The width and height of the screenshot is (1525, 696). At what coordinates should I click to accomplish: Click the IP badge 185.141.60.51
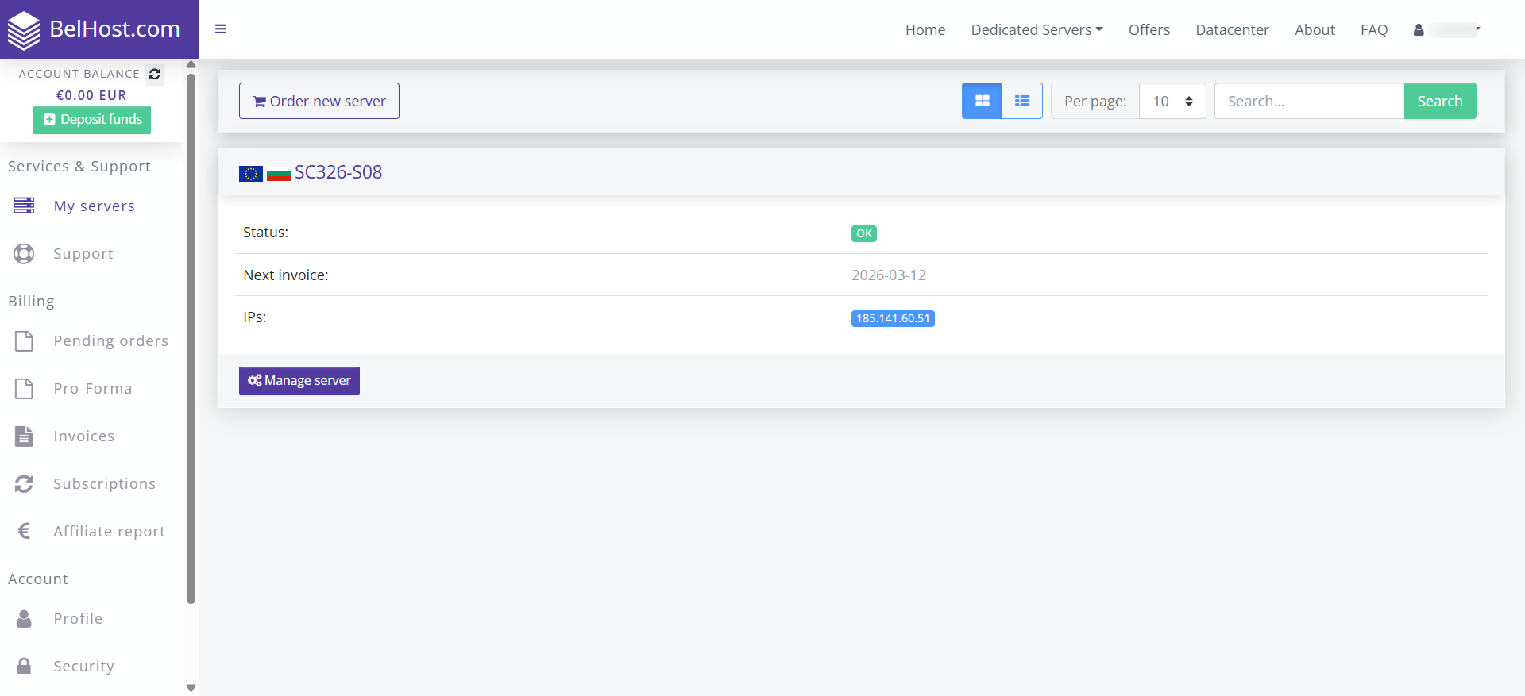893,318
